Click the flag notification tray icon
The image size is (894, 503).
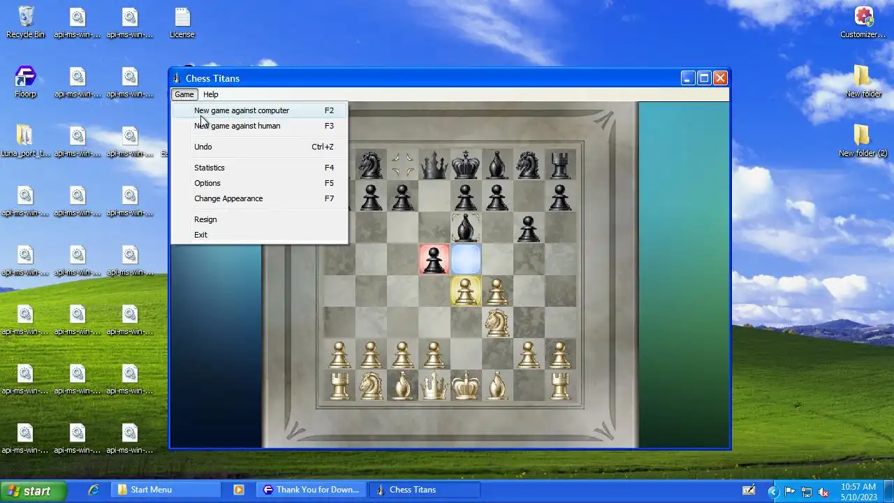[x=790, y=492]
